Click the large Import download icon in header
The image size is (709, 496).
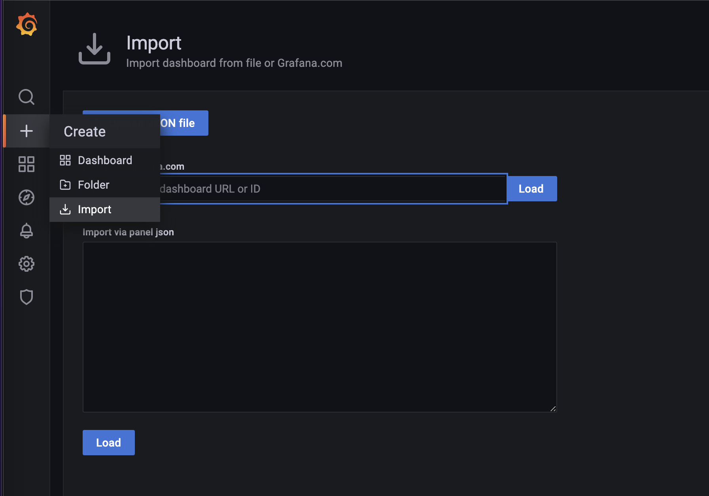95,49
